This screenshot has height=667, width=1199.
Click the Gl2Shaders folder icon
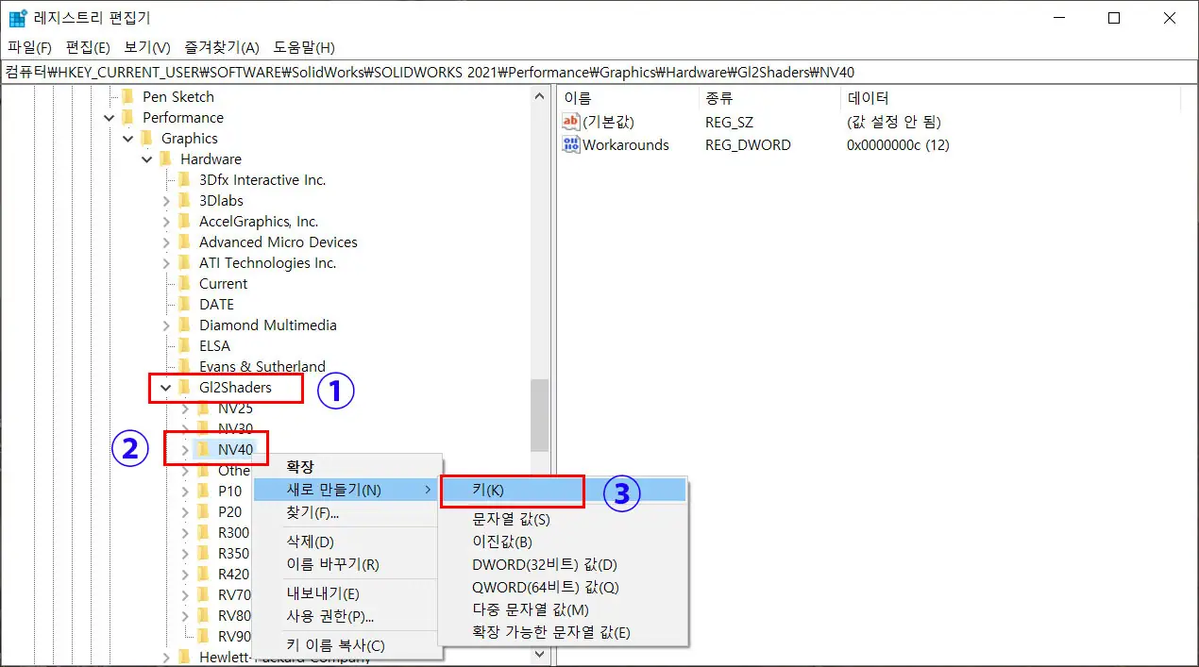point(184,387)
